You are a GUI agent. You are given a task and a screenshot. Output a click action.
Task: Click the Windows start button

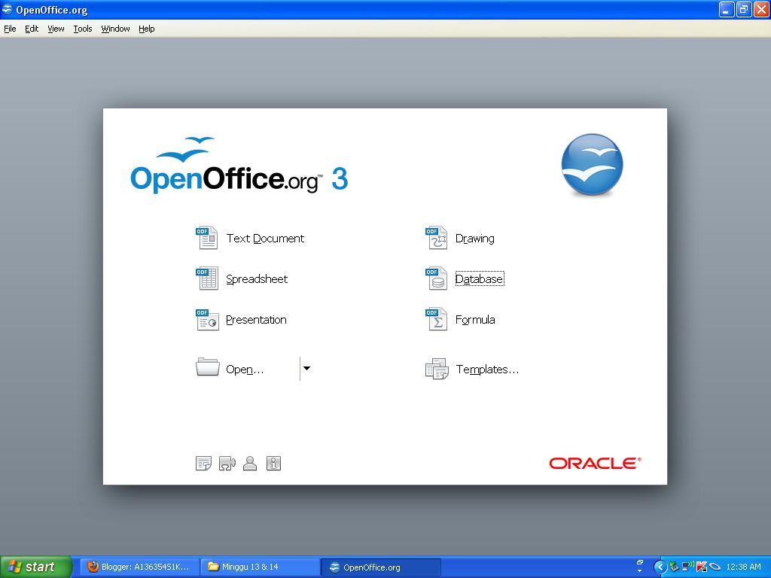pos(36,567)
